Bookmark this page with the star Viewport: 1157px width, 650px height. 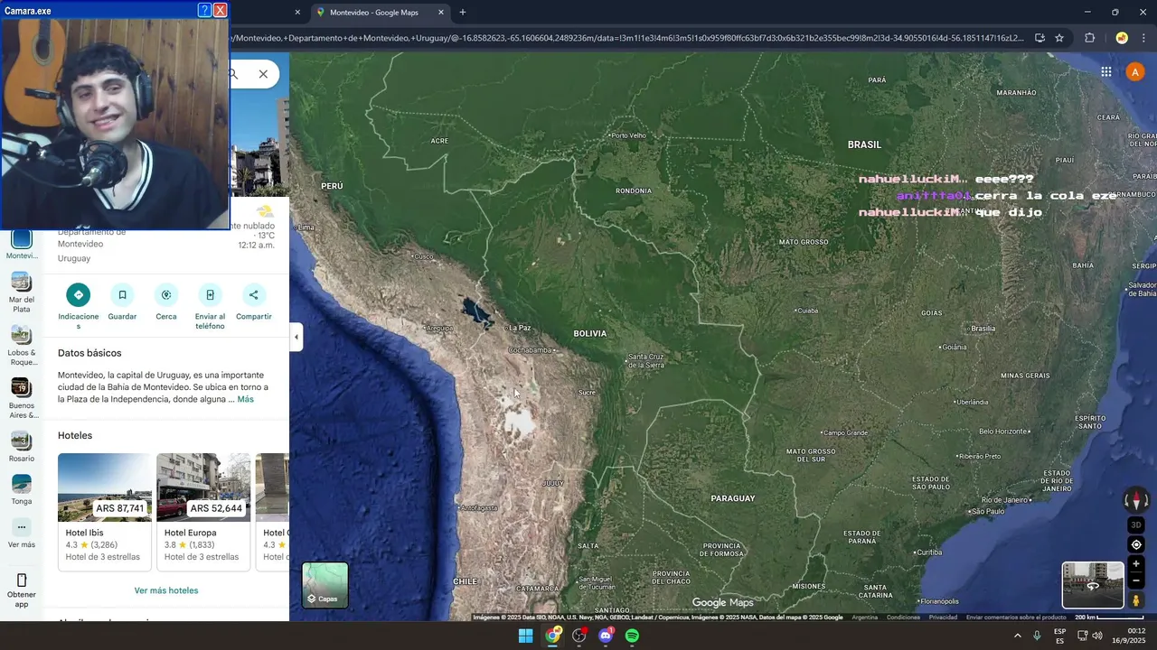[x=1059, y=38]
